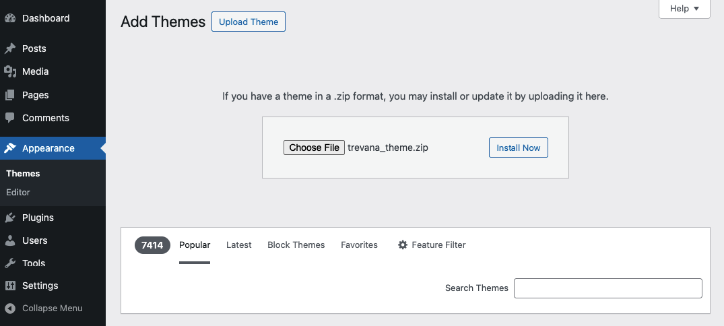
Task: Click the Dashboard gauge icon
Action: pos(10,18)
